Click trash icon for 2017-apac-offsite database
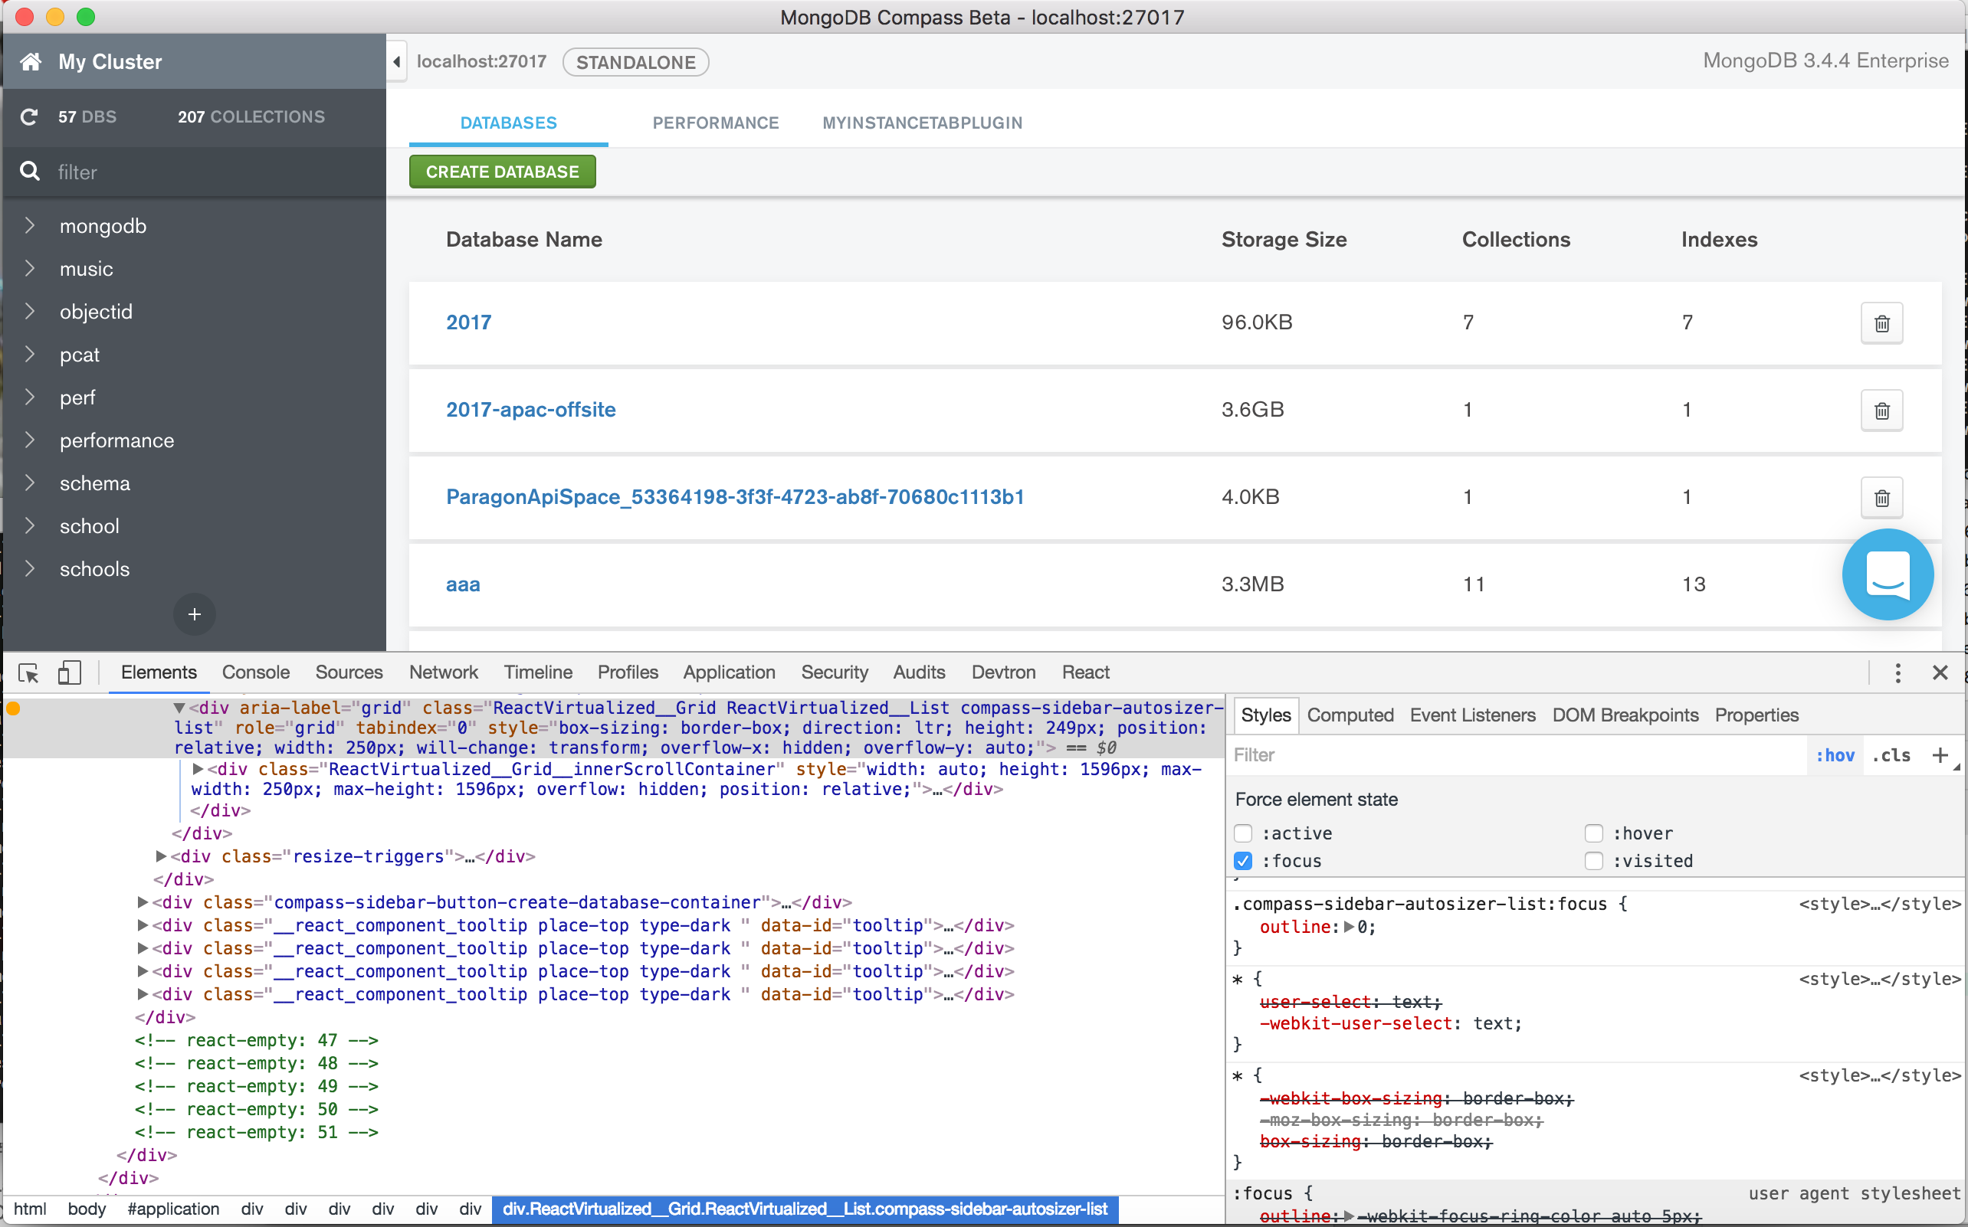This screenshot has height=1227, width=1968. pos(1881,411)
